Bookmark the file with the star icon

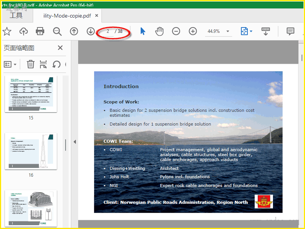pos(7,31)
